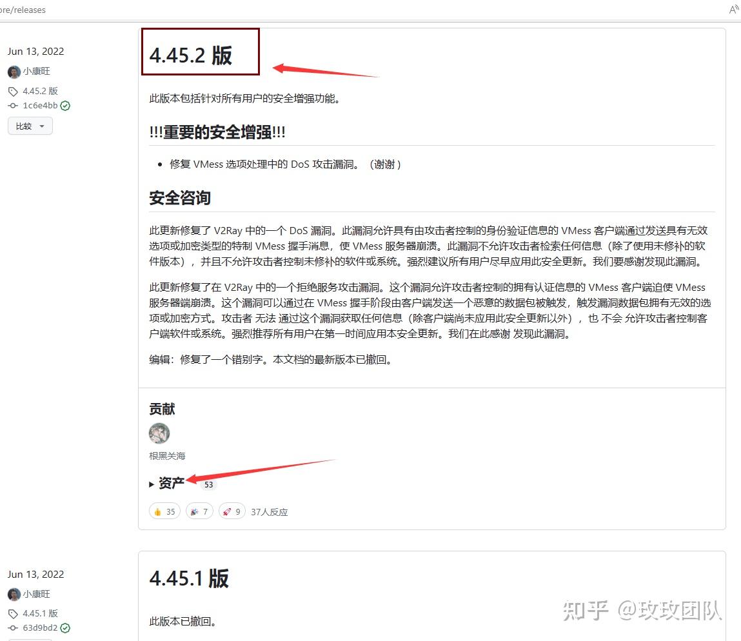This screenshot has height=641, width=741.
Task: Open the 4.45.1 版 release title
Action: 189,578
